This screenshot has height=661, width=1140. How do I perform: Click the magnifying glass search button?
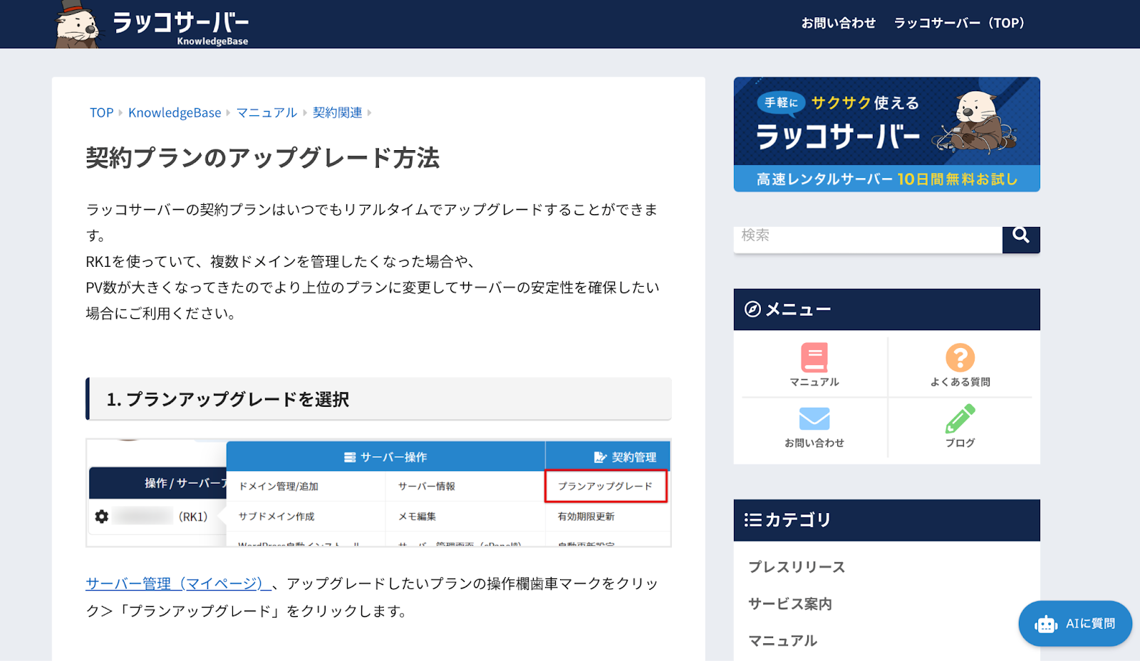click(1021, 239)
